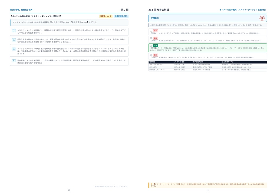Screen dimensions: 277x196
Task: Click the risk cell starting '模倣品の出現'
Action: pos(236,67)
